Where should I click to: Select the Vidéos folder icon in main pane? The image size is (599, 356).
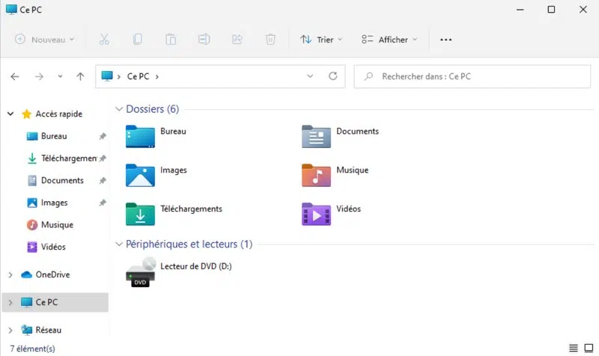pyautogui.click(x=316, y=214)
